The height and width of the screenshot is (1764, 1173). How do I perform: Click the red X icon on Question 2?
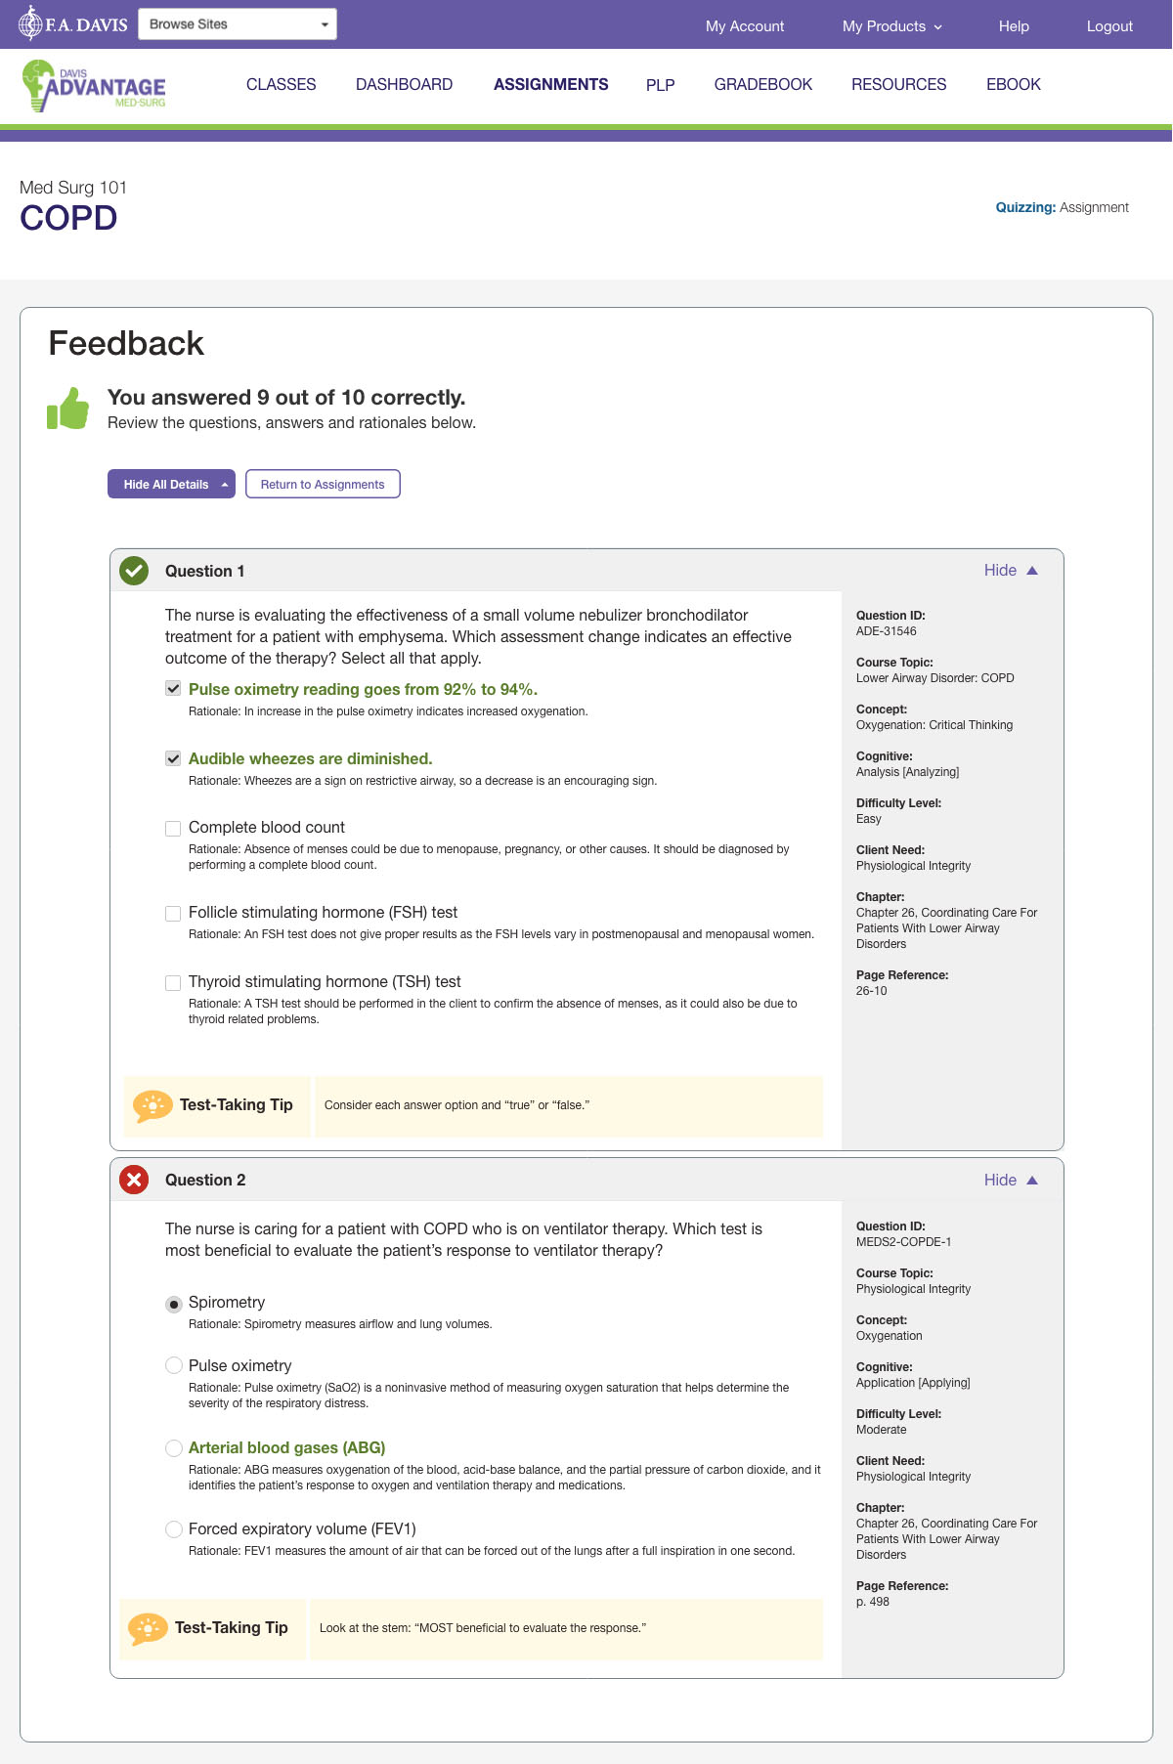click(134, 1180)
